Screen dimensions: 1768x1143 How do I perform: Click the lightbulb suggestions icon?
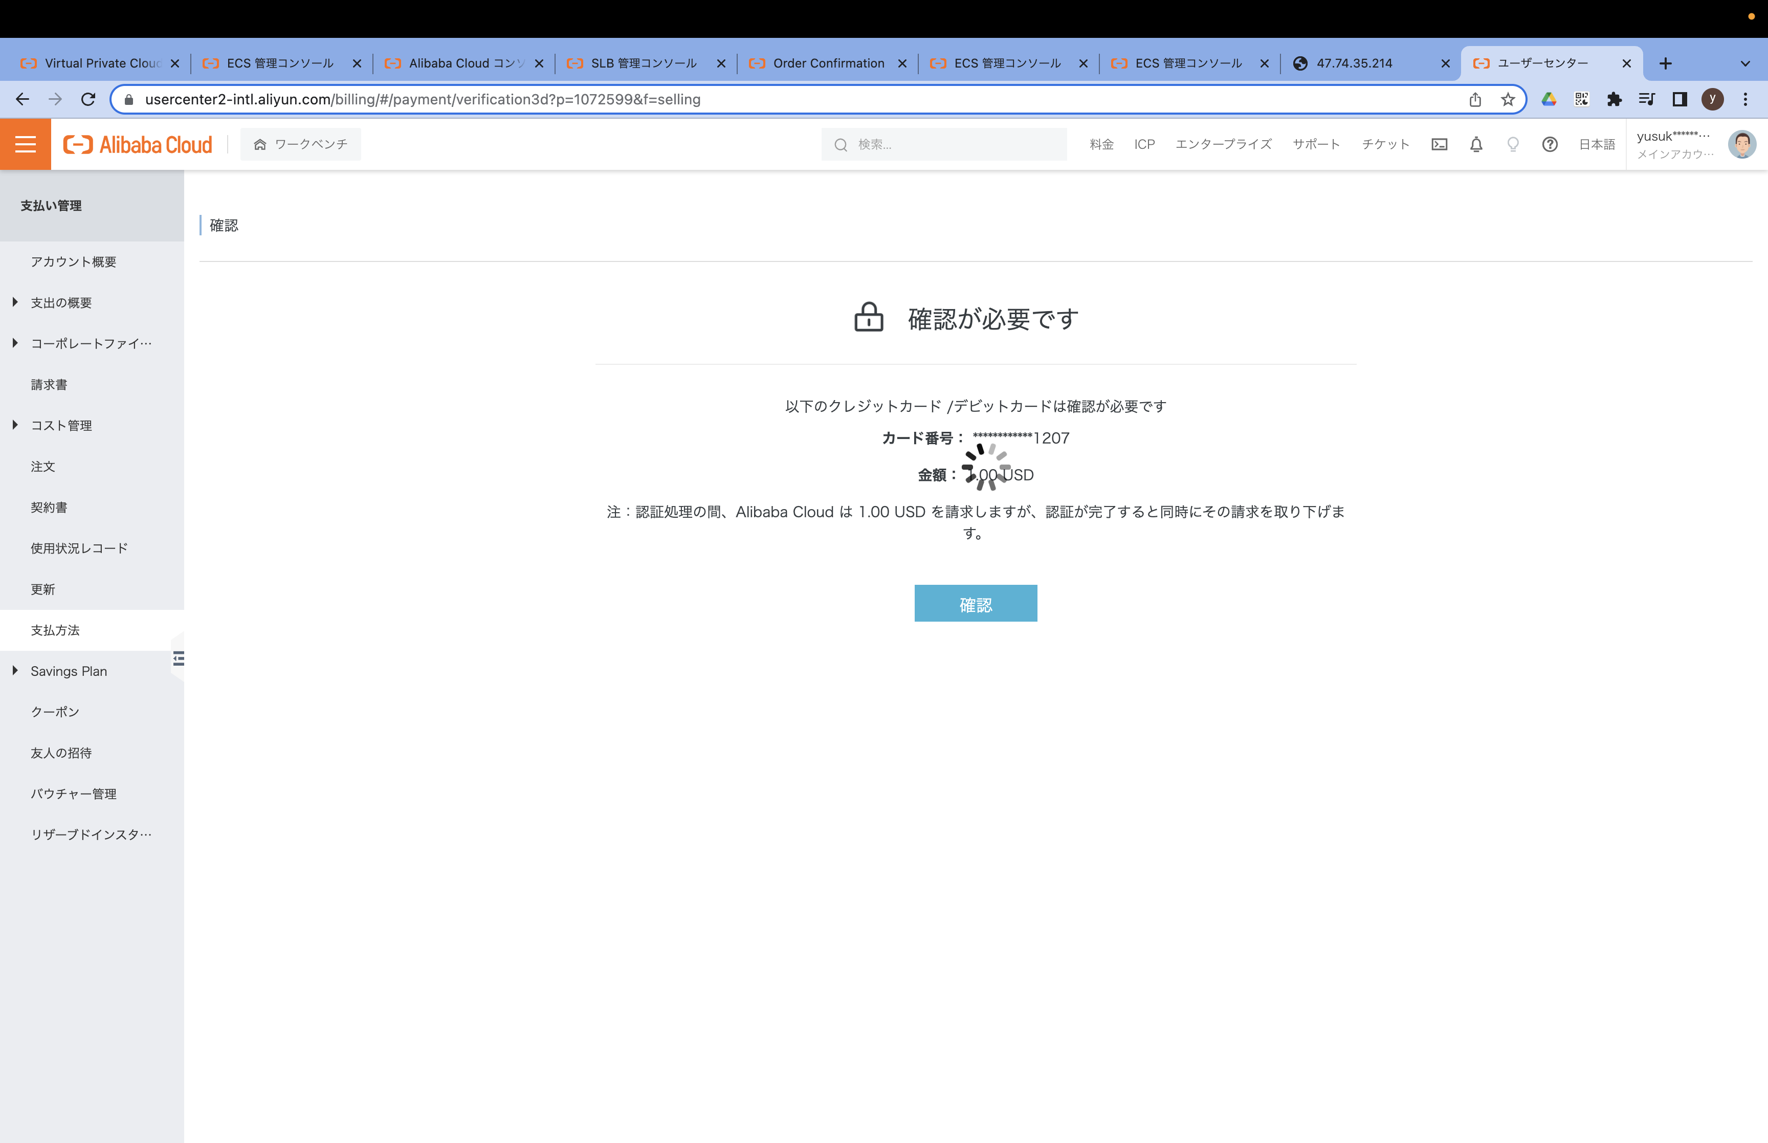pyautogui.click(x=1512, y=144)
